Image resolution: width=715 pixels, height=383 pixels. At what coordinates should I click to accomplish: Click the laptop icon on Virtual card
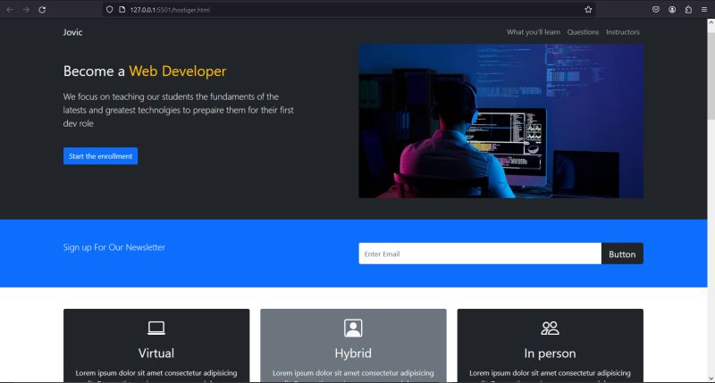[156, 328]
